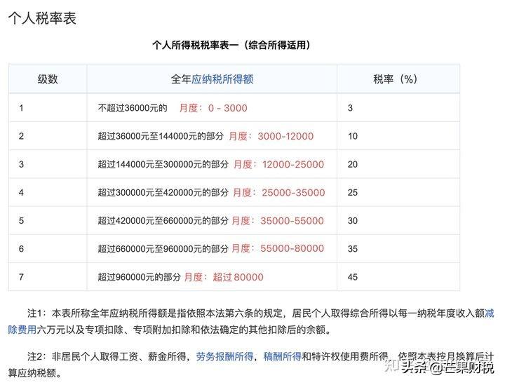Select tax rate 10 in level 2 row

[352, 136]
